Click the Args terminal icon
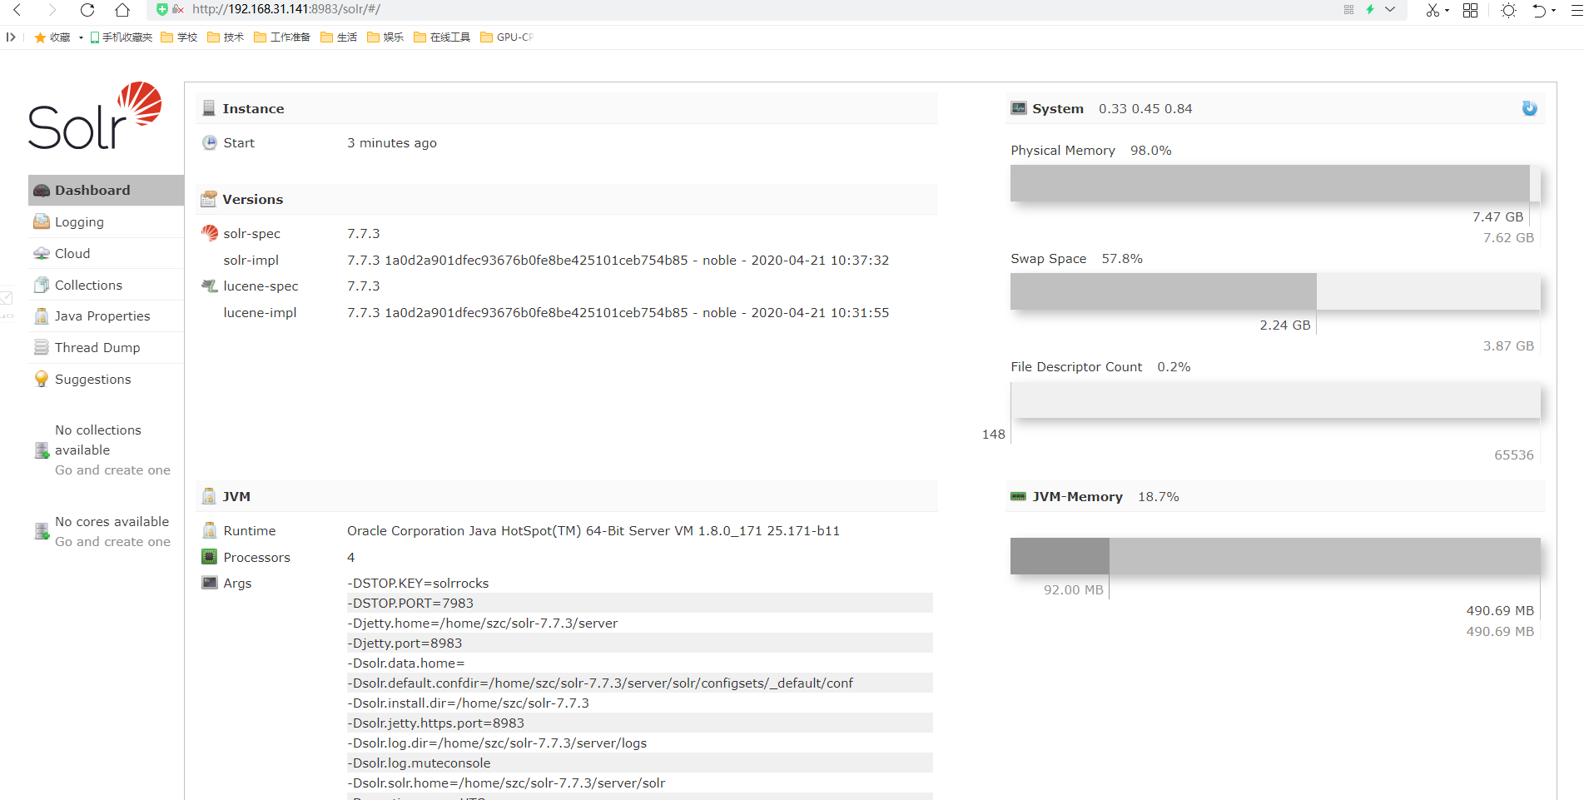The image size is (1584, 800). tap(210, 583)
